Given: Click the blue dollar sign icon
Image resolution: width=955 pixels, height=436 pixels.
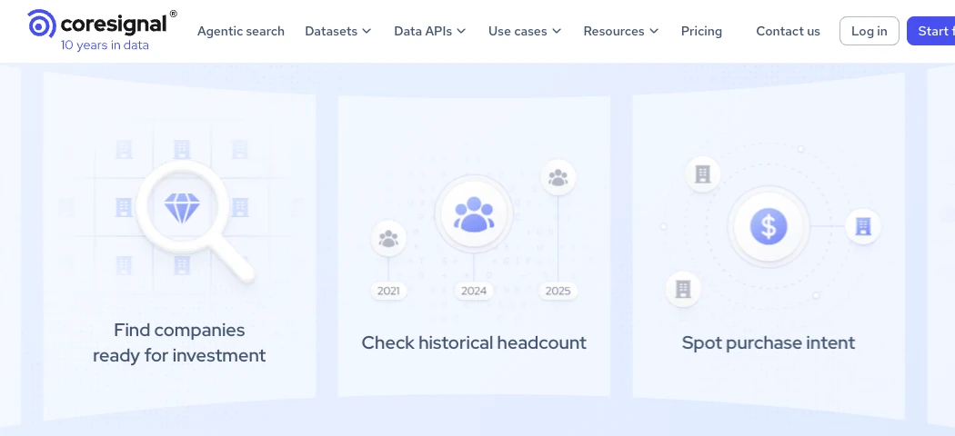Looking at the screenshot, I should [769, 226].
